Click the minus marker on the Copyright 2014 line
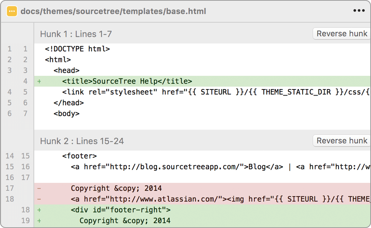The image size is (371, 228). pyautogui.click(x=39, y=188)
